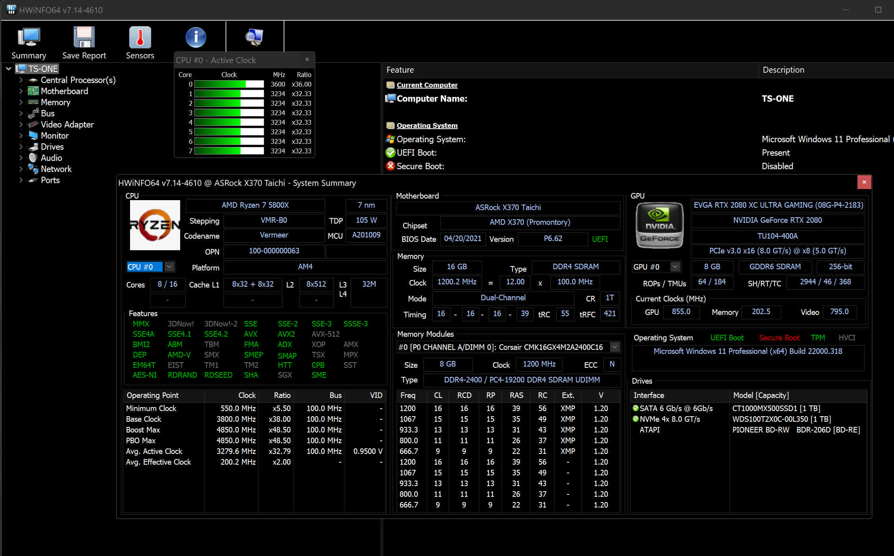This screenshot has height=556, width=894.
Task: Click the ASRock X370 Taichi motherboard field
Action: (x=508, y=207)
